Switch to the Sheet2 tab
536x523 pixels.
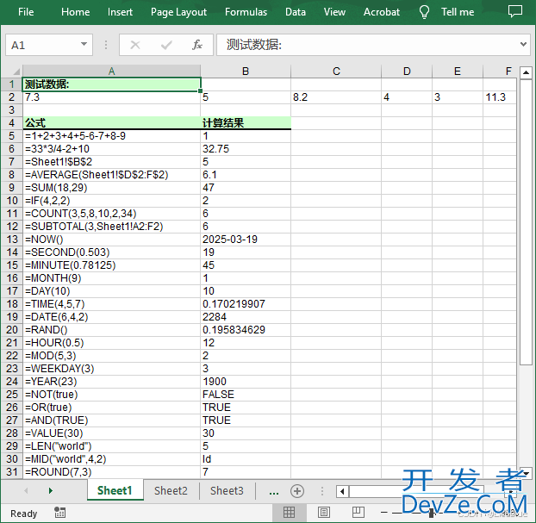click(171, 490)
